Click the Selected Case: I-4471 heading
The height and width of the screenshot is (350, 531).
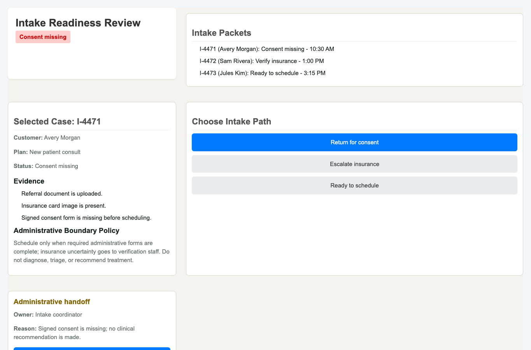click(57, 121)
